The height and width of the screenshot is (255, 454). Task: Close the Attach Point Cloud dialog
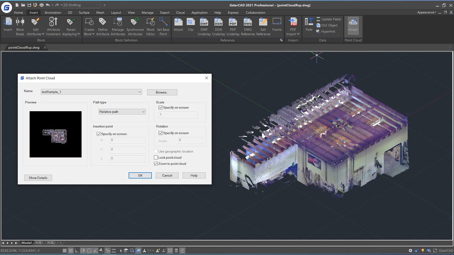[206, 78]
